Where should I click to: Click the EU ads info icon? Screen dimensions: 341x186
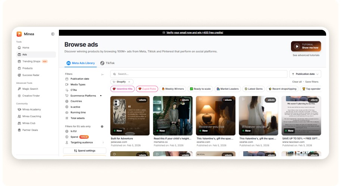pos(102,126)
